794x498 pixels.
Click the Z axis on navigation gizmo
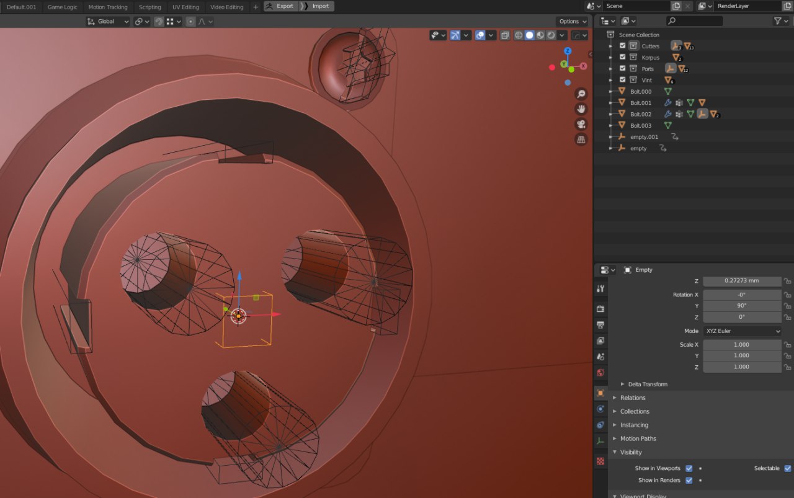pos(567,51)
